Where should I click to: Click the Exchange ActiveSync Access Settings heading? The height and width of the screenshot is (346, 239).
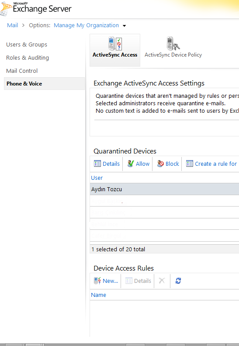[x=149, y=83]
